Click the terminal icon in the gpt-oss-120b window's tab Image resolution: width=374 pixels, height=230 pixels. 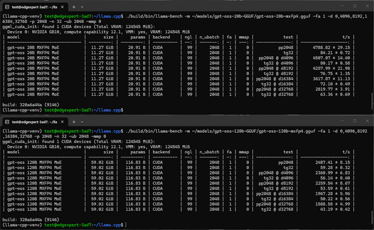pos(7,122)
